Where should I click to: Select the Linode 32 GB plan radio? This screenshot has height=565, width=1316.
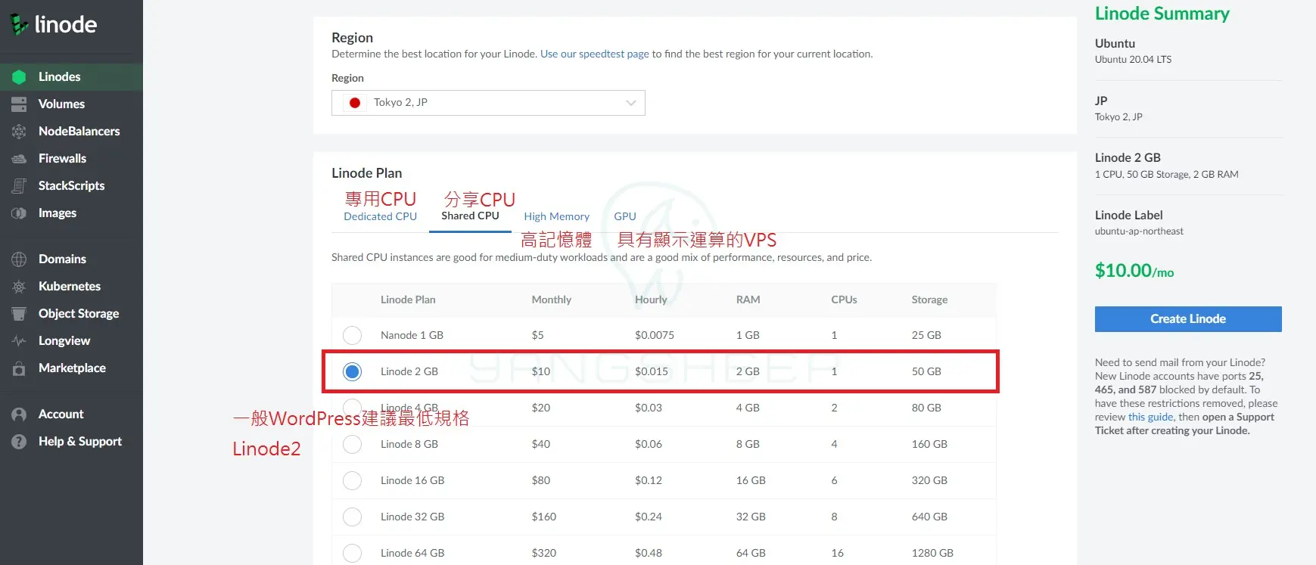pyautogui.click(x=352, y=517)
